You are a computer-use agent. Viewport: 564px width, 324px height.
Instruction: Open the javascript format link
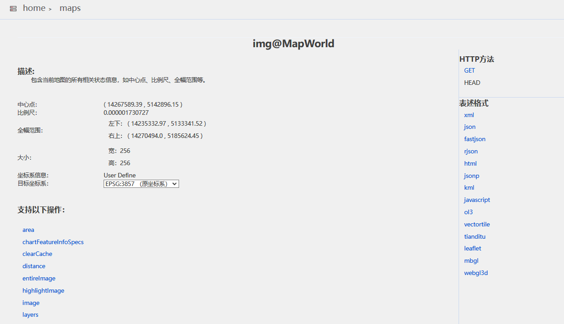click(477, 200)
